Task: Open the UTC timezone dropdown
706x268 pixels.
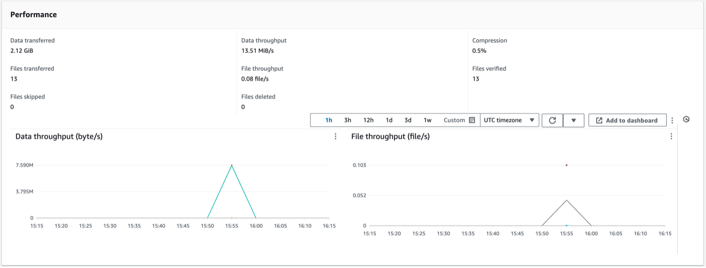Action: click(510, 120)
